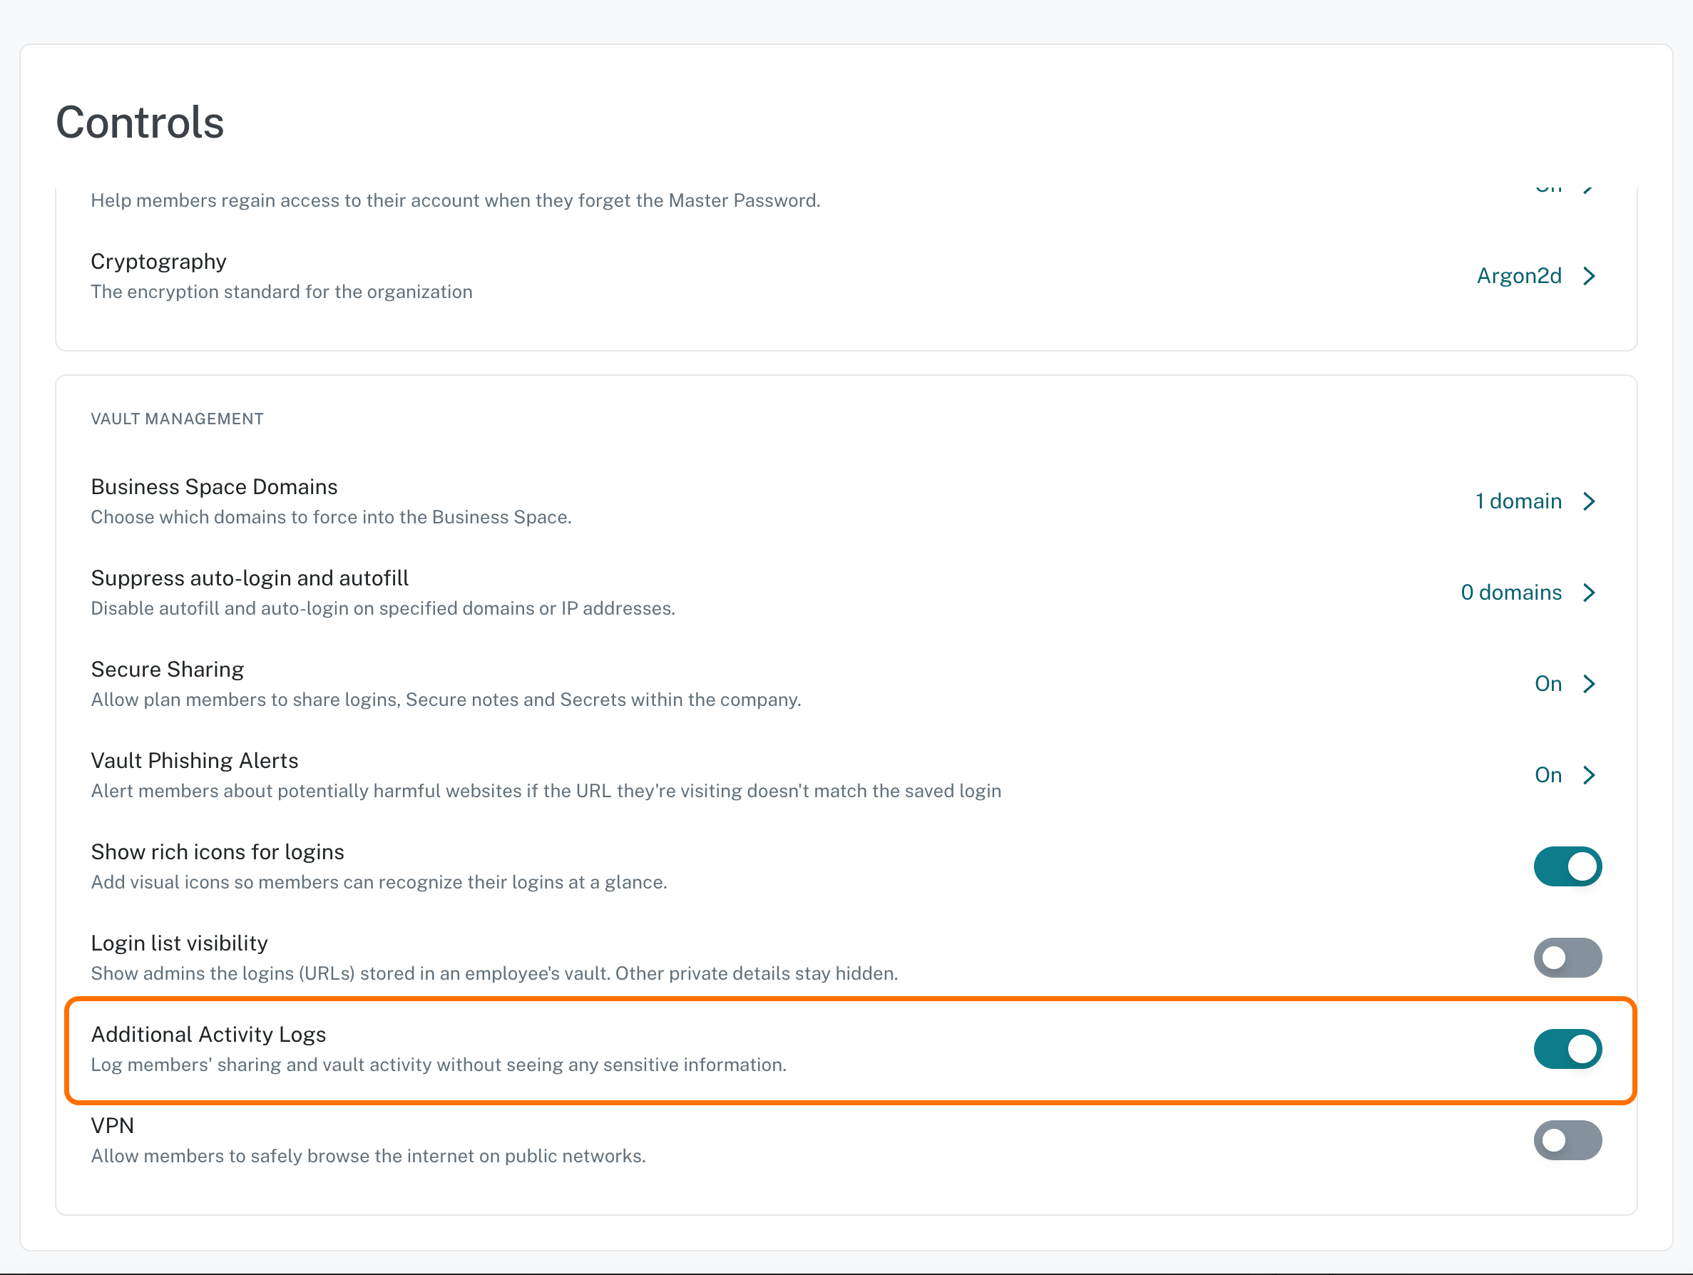Open Vault Phishing Alerts chevron arrow
This screenshot has height=1275, width=1693.
click(1589, 774)
